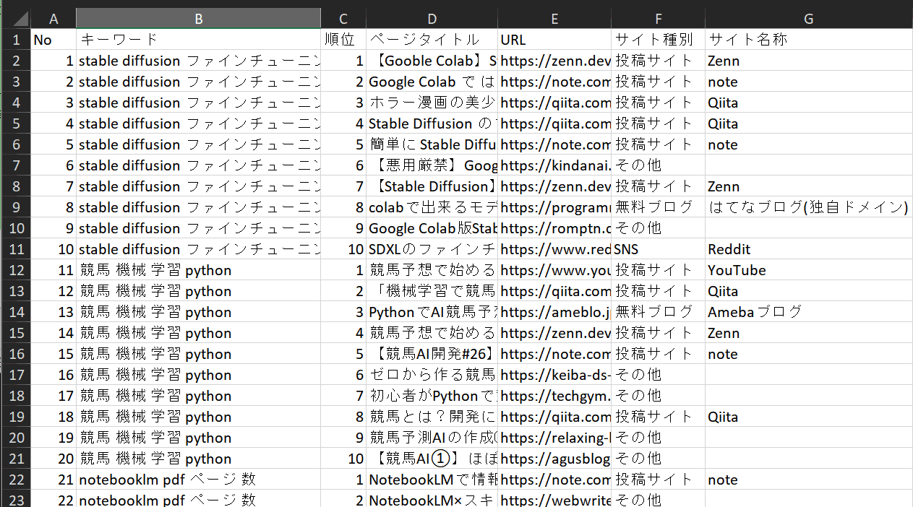Viewport: 913px width, 507px height.
Task: Click the https://webwrite URL cell
Action: 554,499
